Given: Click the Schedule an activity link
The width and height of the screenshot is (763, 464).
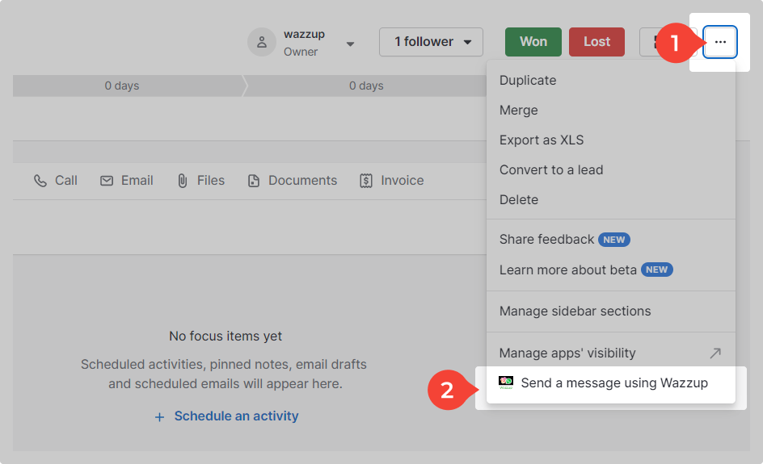Looking at the screenshot, I should coord(227,416).
